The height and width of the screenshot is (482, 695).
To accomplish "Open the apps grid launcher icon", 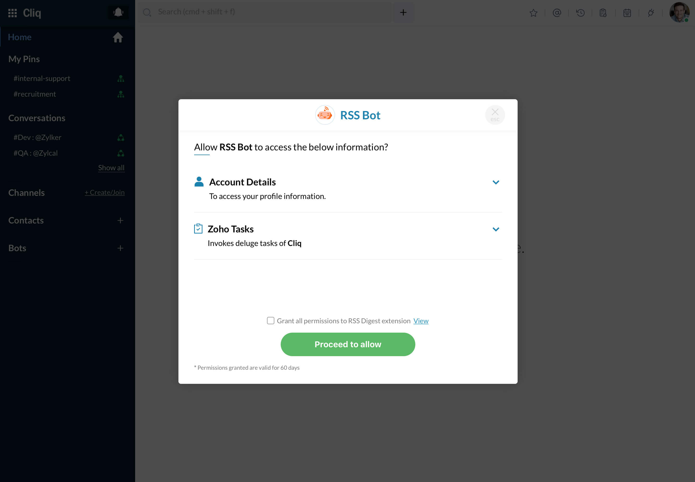I will (x=12, y=13).
